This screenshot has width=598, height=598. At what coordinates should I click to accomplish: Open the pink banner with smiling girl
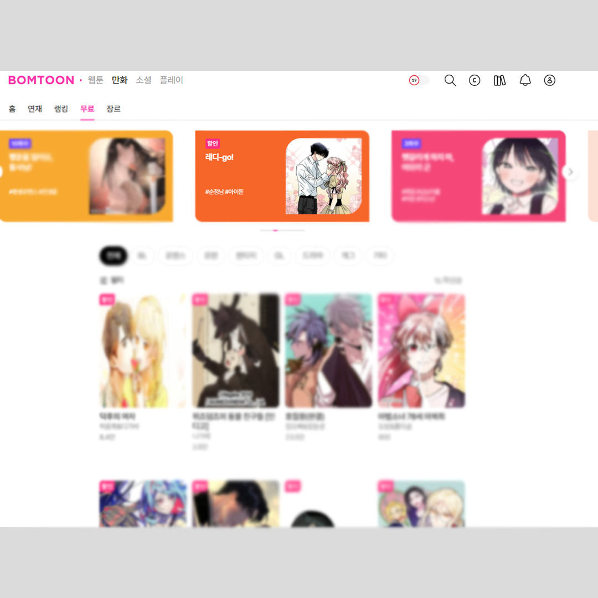478,176
